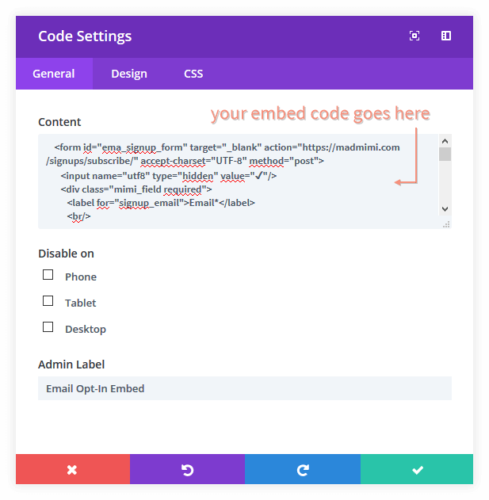Undo the last change
489x500 pixels.
click(188, 469)
